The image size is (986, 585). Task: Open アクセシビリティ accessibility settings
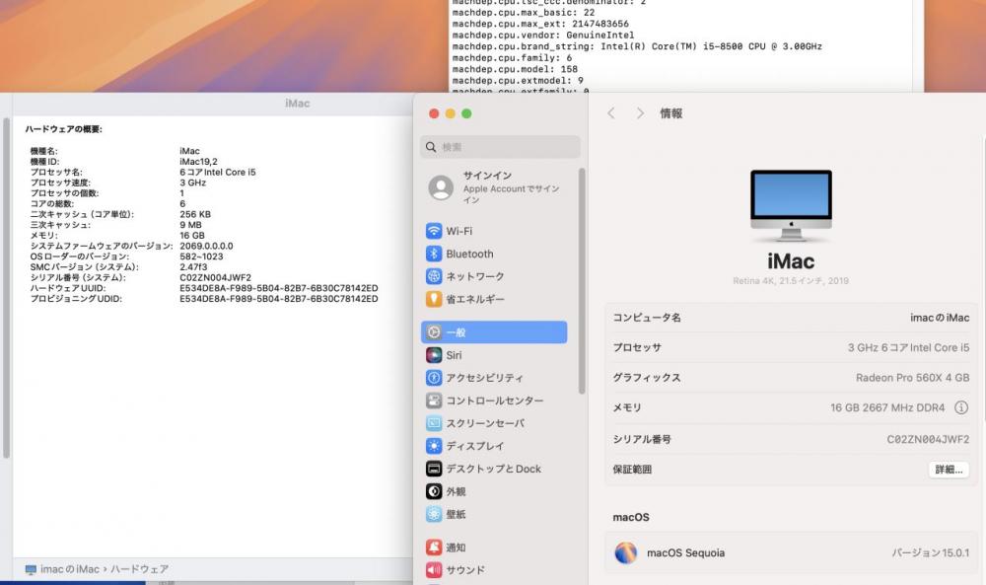(x=484, y=378)
